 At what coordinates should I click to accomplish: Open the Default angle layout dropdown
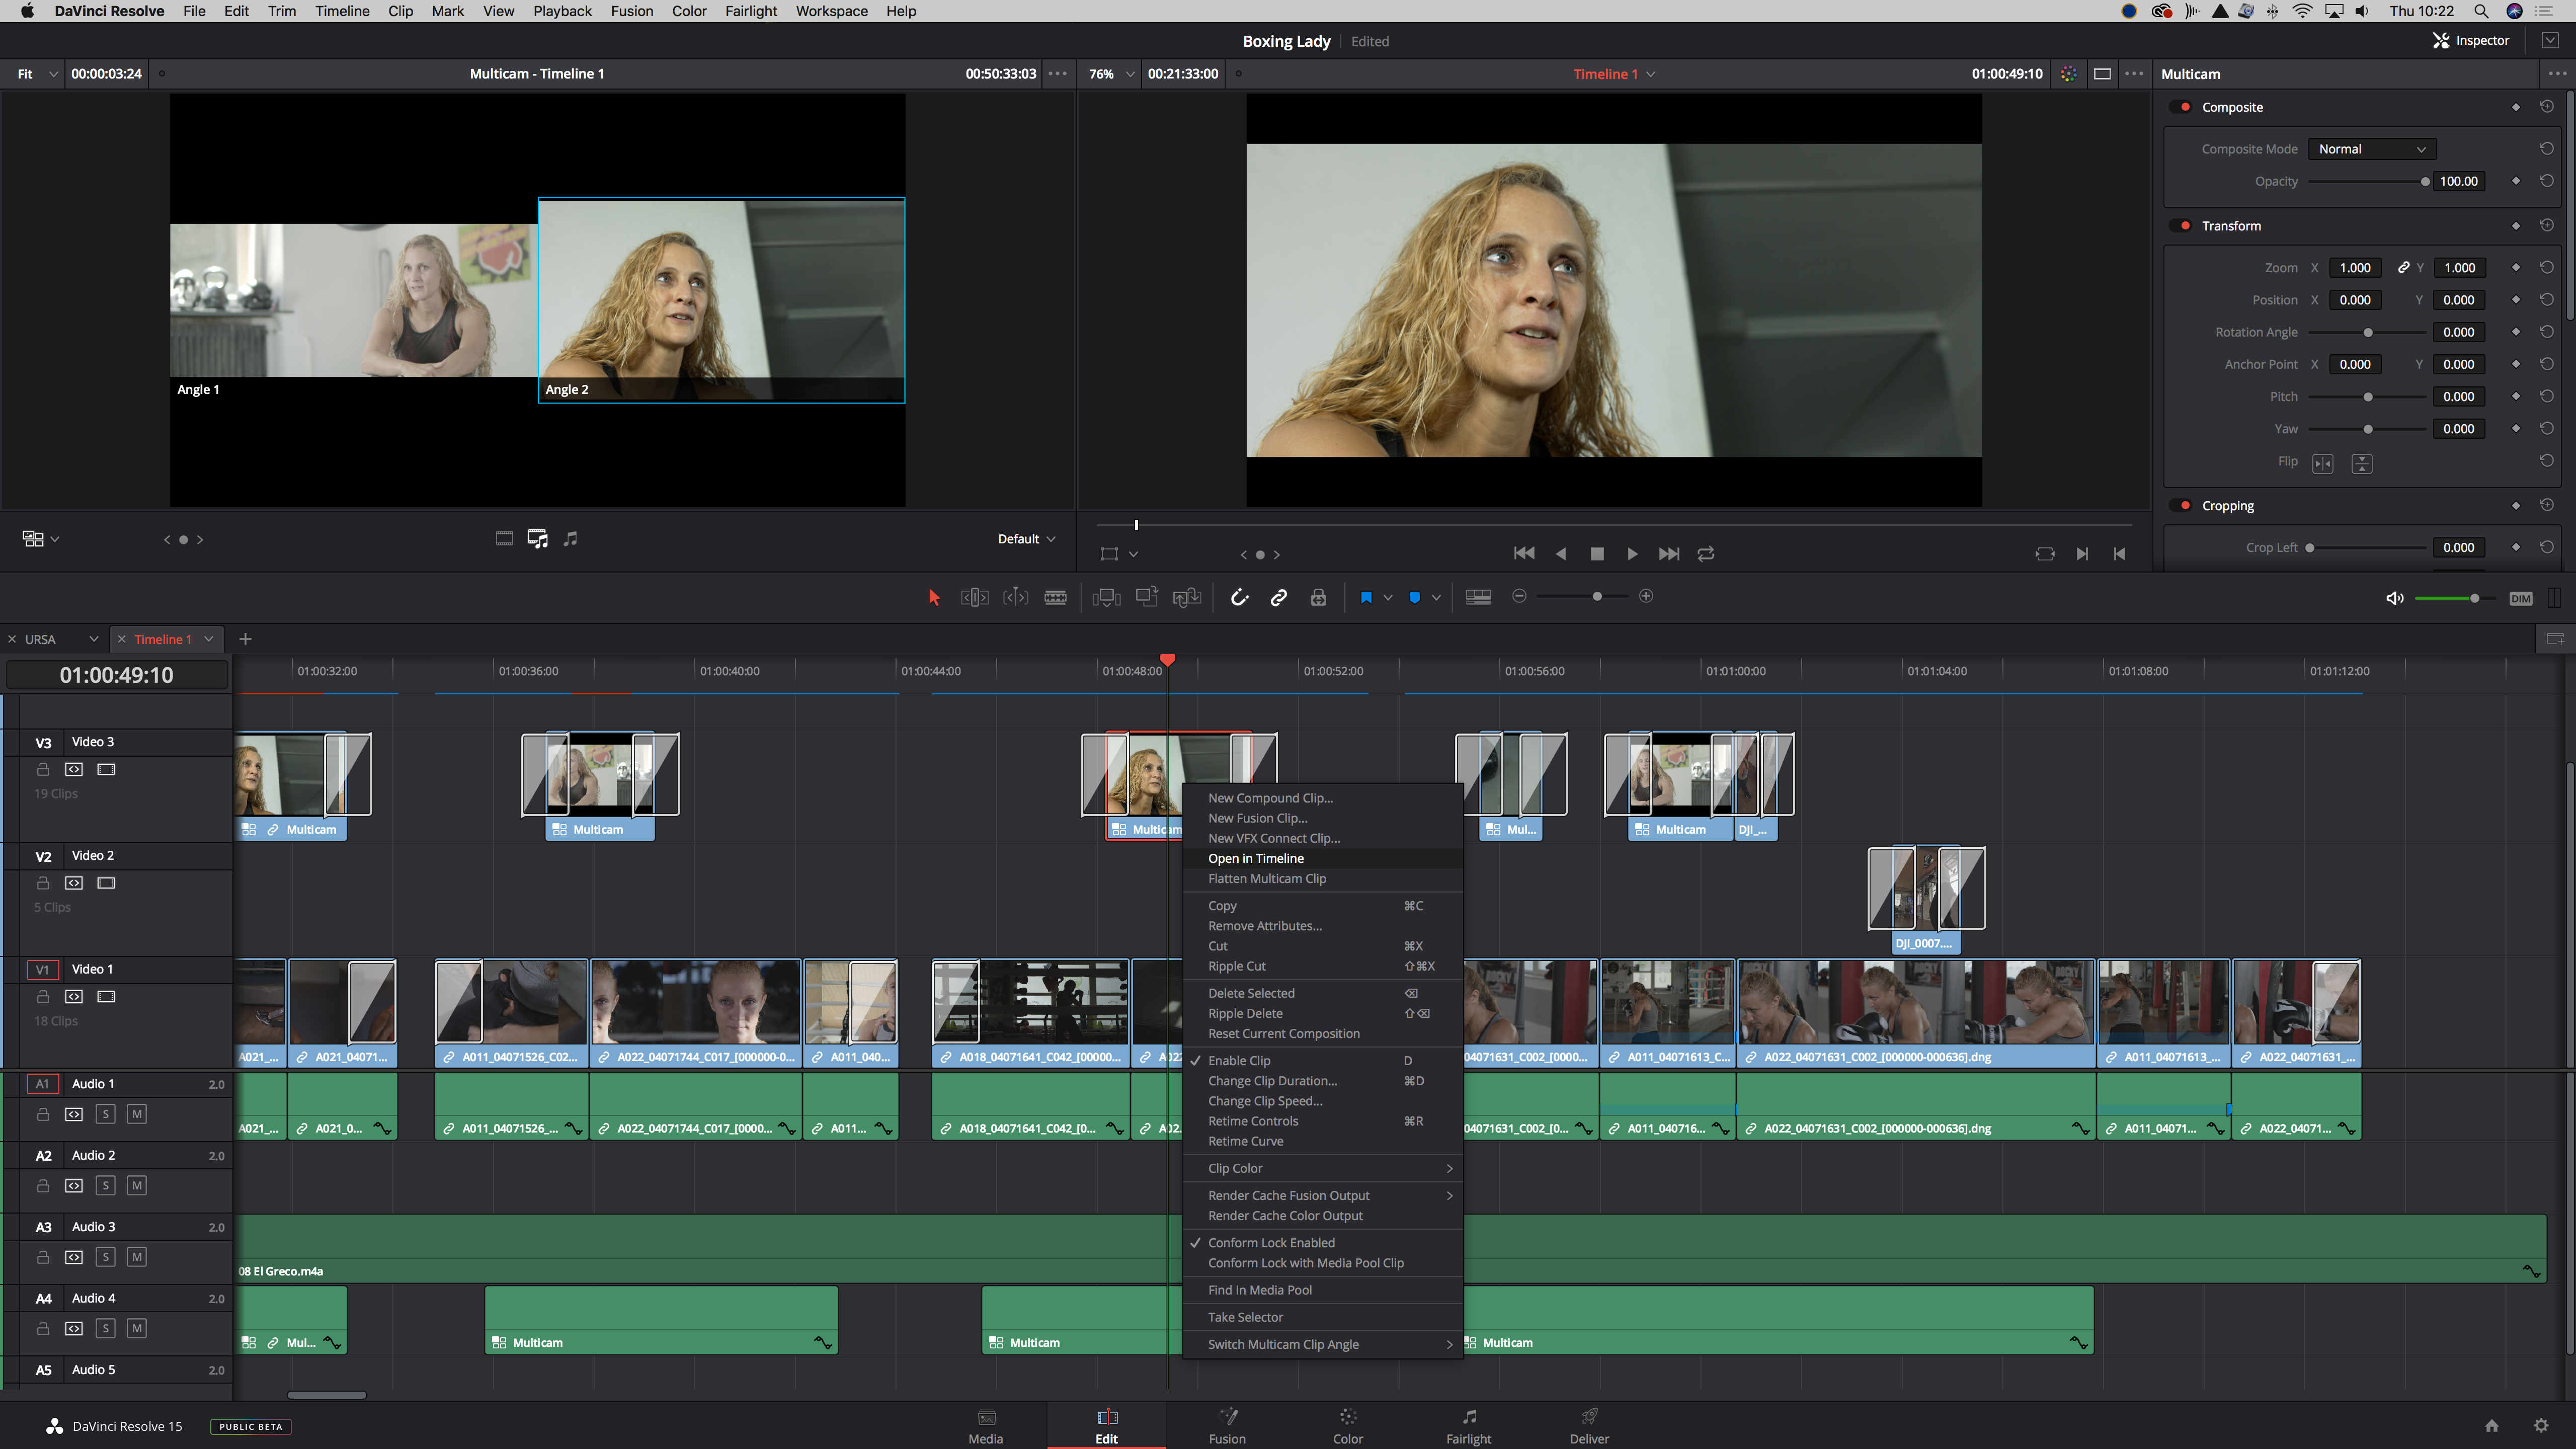[1026, 539]
